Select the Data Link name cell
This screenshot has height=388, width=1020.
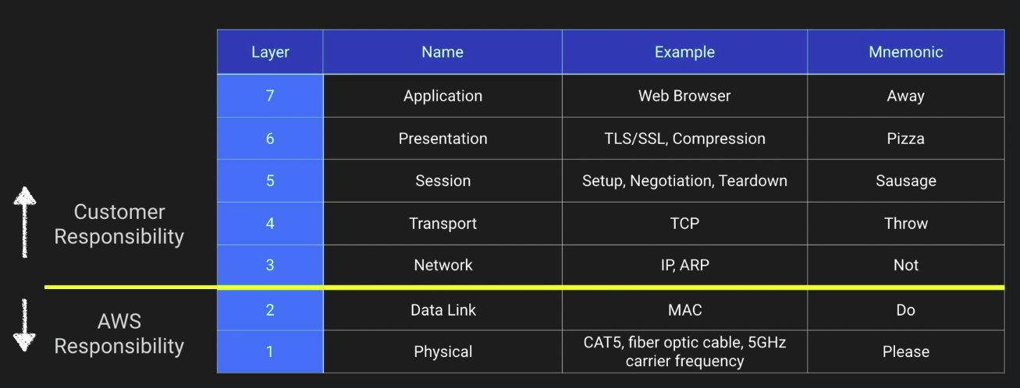(442, 310)
